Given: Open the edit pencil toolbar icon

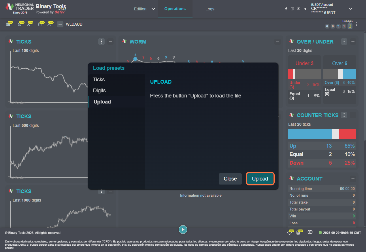Looking at the screenshot, I should point(20,24).
